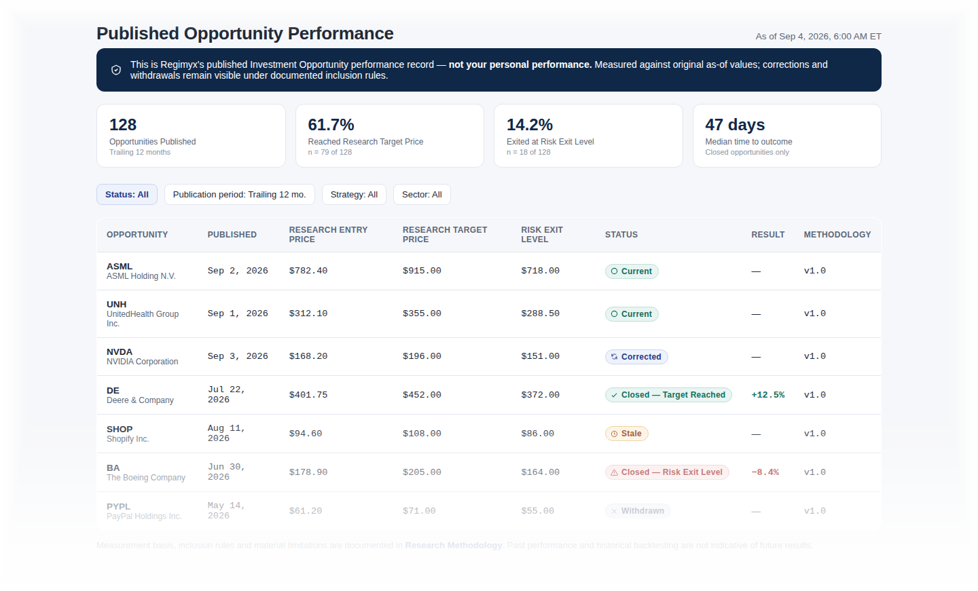Select the ASML ticker in the table
The height and width of the screenshot is (591, 978).
[x=120, y=267]
